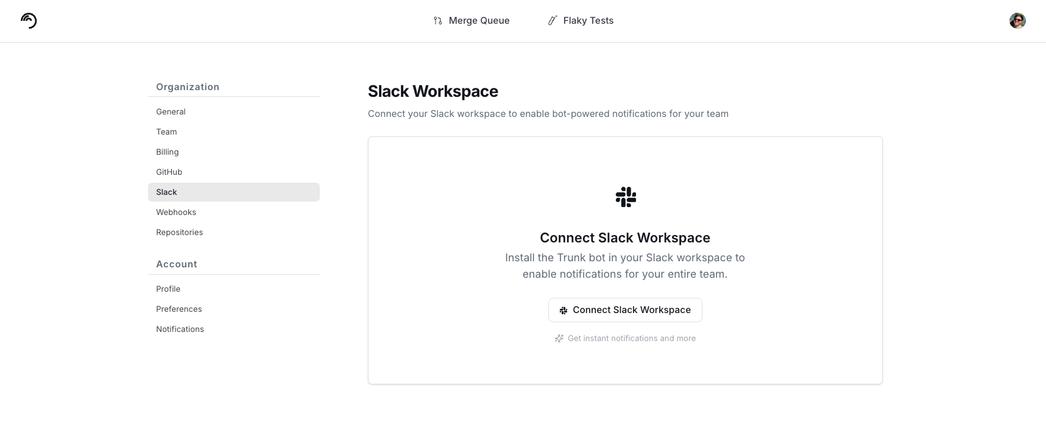
Task: Open the Flaky Tests page
Action: pos(588,21)
